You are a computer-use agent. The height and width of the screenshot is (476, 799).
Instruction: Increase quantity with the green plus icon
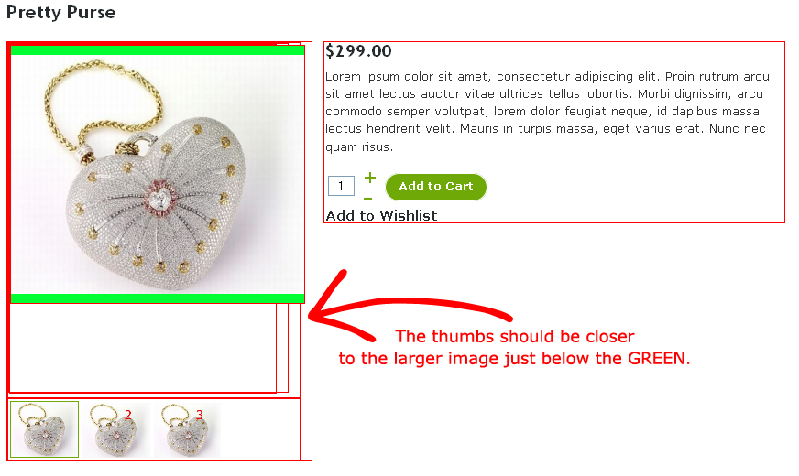pyautogui.click(x=370, y=178)
